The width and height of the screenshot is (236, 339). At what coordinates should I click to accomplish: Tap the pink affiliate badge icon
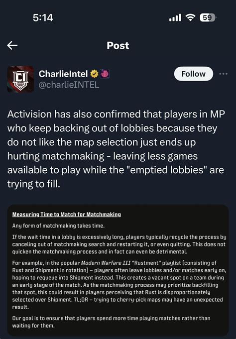pyautogui.click(x=105, y=74)
